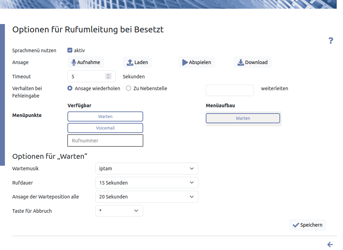Choose the Zu Nebenstelle radio option

129,88
